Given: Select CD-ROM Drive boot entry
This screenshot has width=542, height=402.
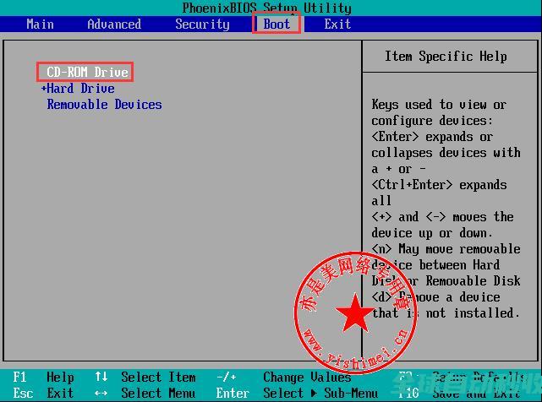Looking at the screenshot, I should (87, 73).
